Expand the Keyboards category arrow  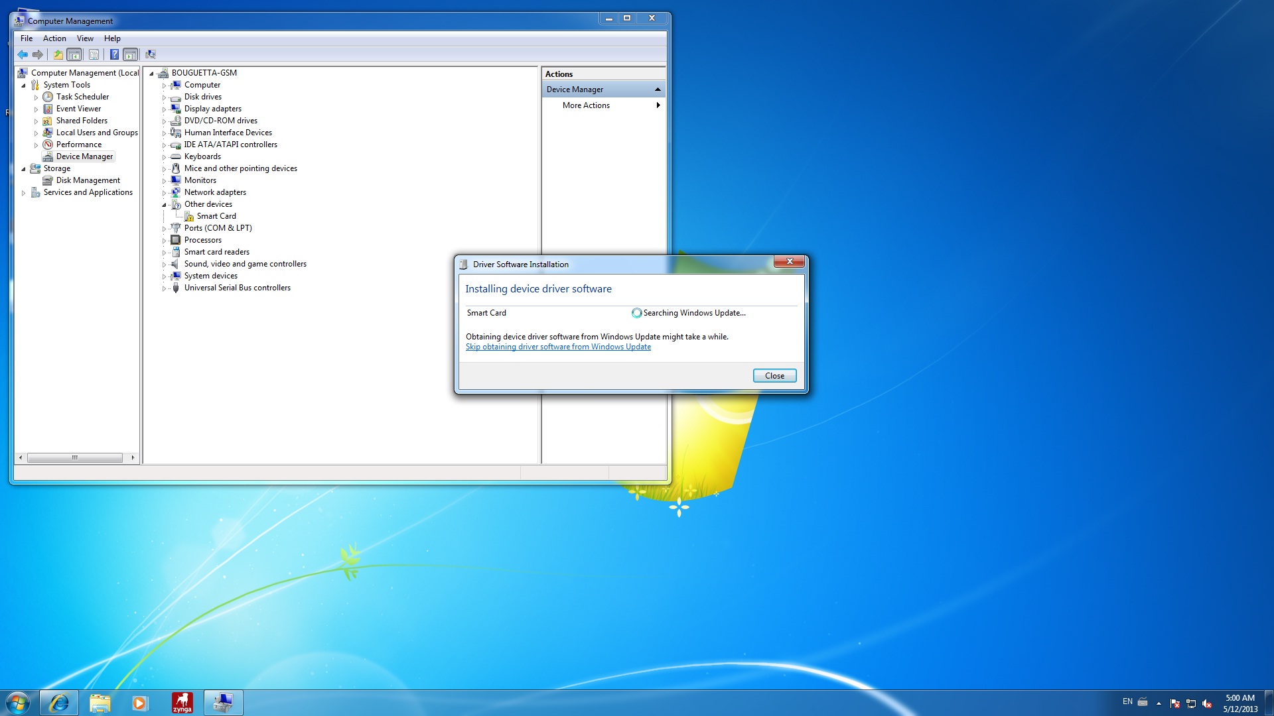164,157
